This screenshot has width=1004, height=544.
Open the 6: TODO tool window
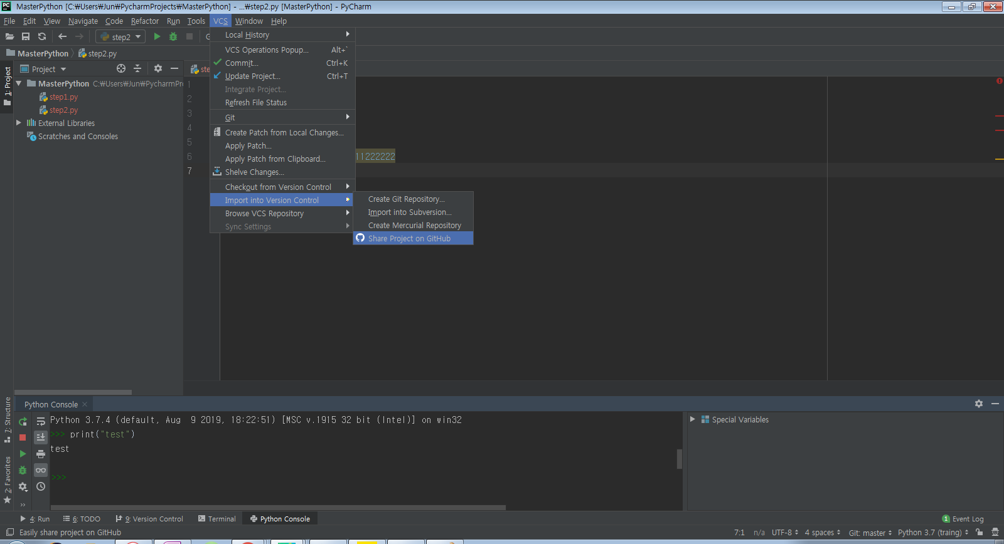tap(82, 519)
